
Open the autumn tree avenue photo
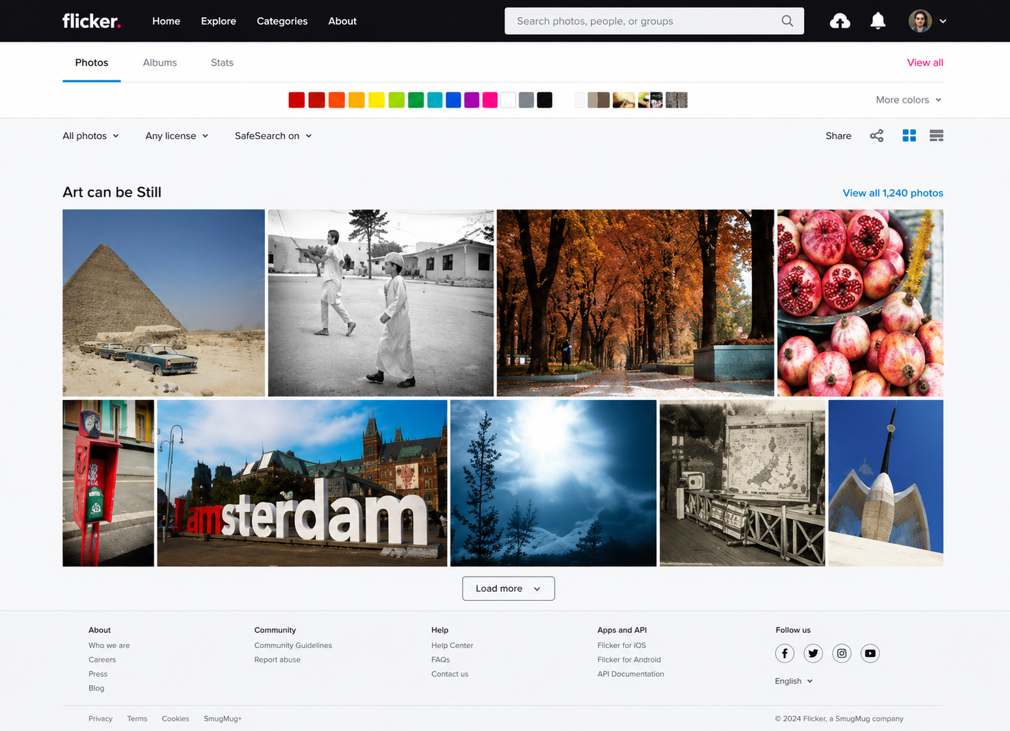coord(635,303)
